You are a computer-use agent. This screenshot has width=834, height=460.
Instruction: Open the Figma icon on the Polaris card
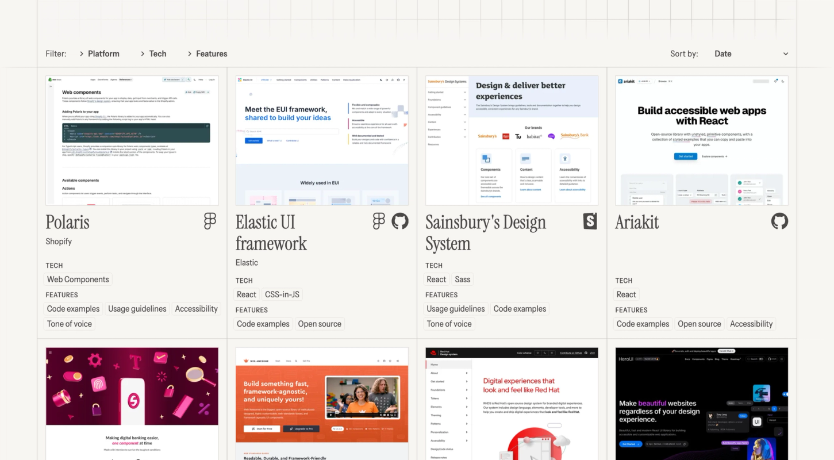tap(210, 221)
